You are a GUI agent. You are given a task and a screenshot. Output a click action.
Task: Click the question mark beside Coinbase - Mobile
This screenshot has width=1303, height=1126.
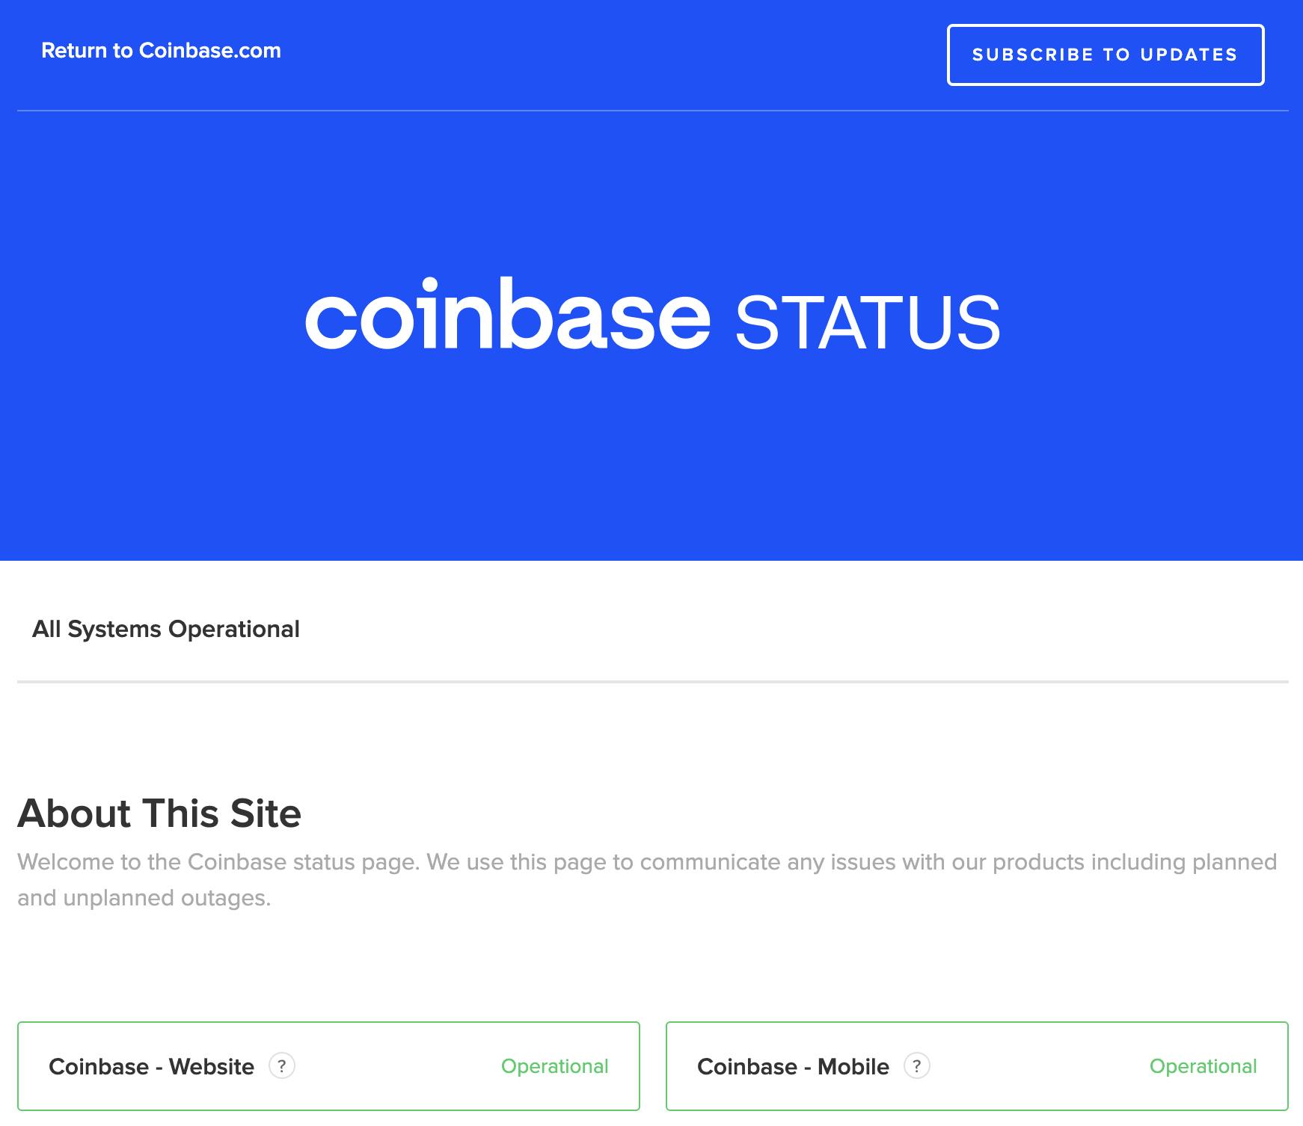pos(917,1065)
